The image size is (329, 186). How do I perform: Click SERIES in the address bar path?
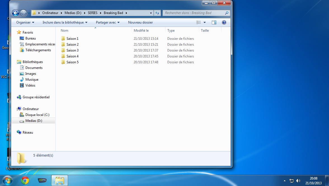pyautogui.click(x=93, y=13)
